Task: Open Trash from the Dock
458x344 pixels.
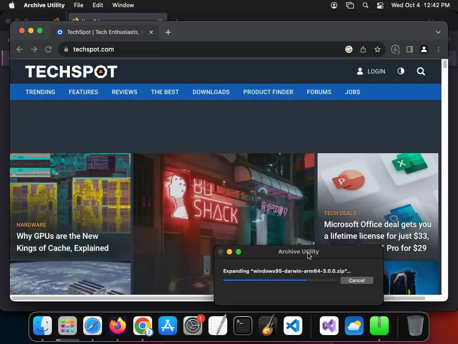Action: 416,325
